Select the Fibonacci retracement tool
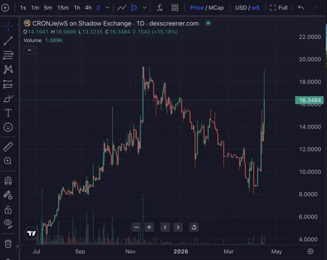This screenshot has width=327, height=260. point(8,55)
